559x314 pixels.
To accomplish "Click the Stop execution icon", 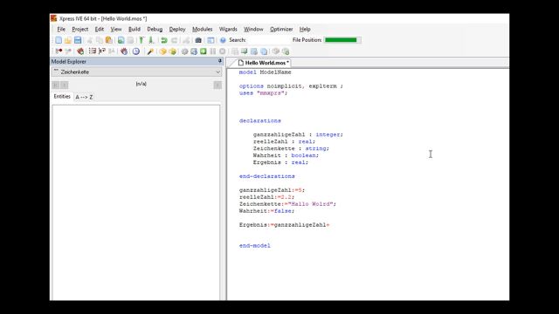I will click(x=222, y=51).
